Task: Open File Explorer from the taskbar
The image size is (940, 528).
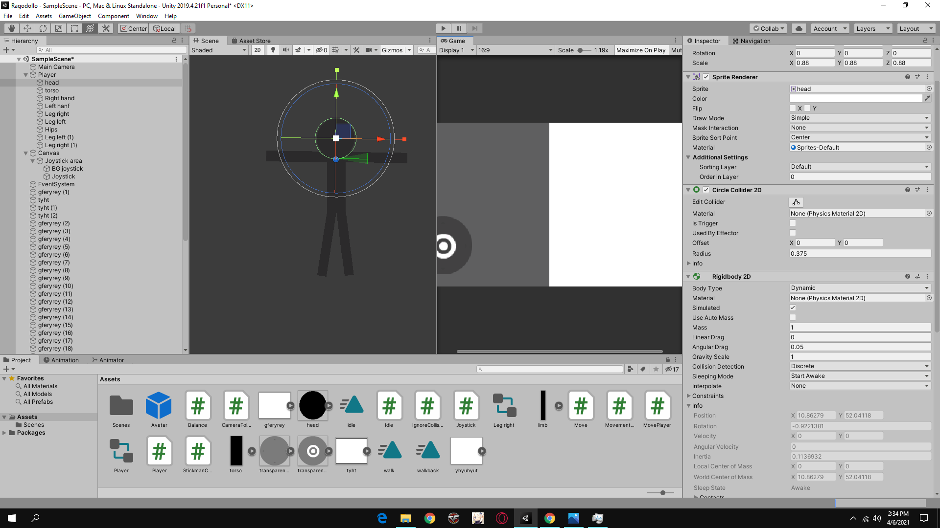Action: [406, 518]
